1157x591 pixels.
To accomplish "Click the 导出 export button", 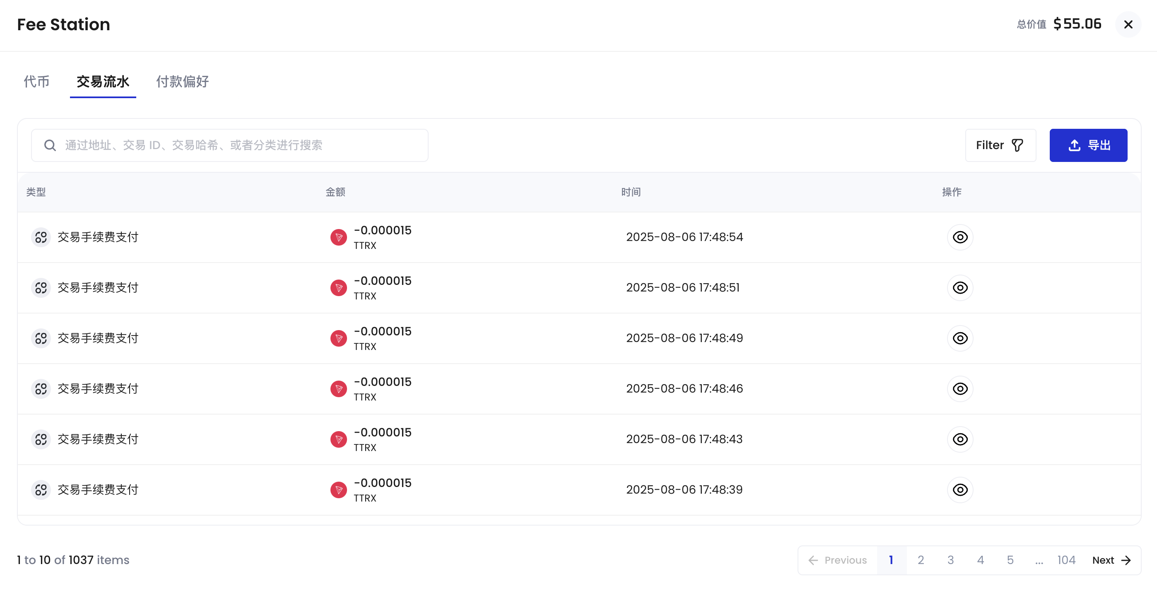I will [1088, 145].
